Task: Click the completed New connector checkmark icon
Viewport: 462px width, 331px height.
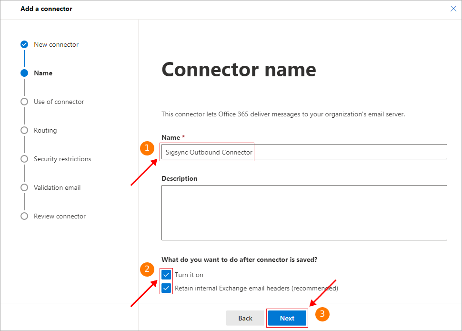Action: click(24, 44)
